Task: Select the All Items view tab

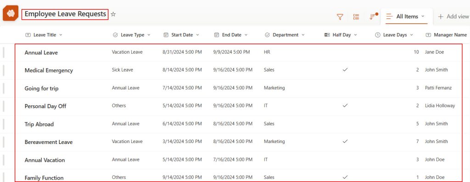Action: coord(406,17)
